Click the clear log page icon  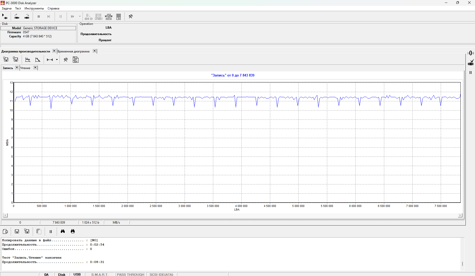5,231
